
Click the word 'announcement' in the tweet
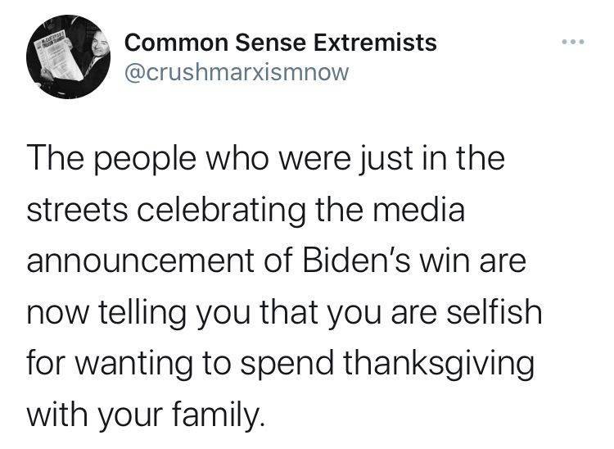point(141,261)
